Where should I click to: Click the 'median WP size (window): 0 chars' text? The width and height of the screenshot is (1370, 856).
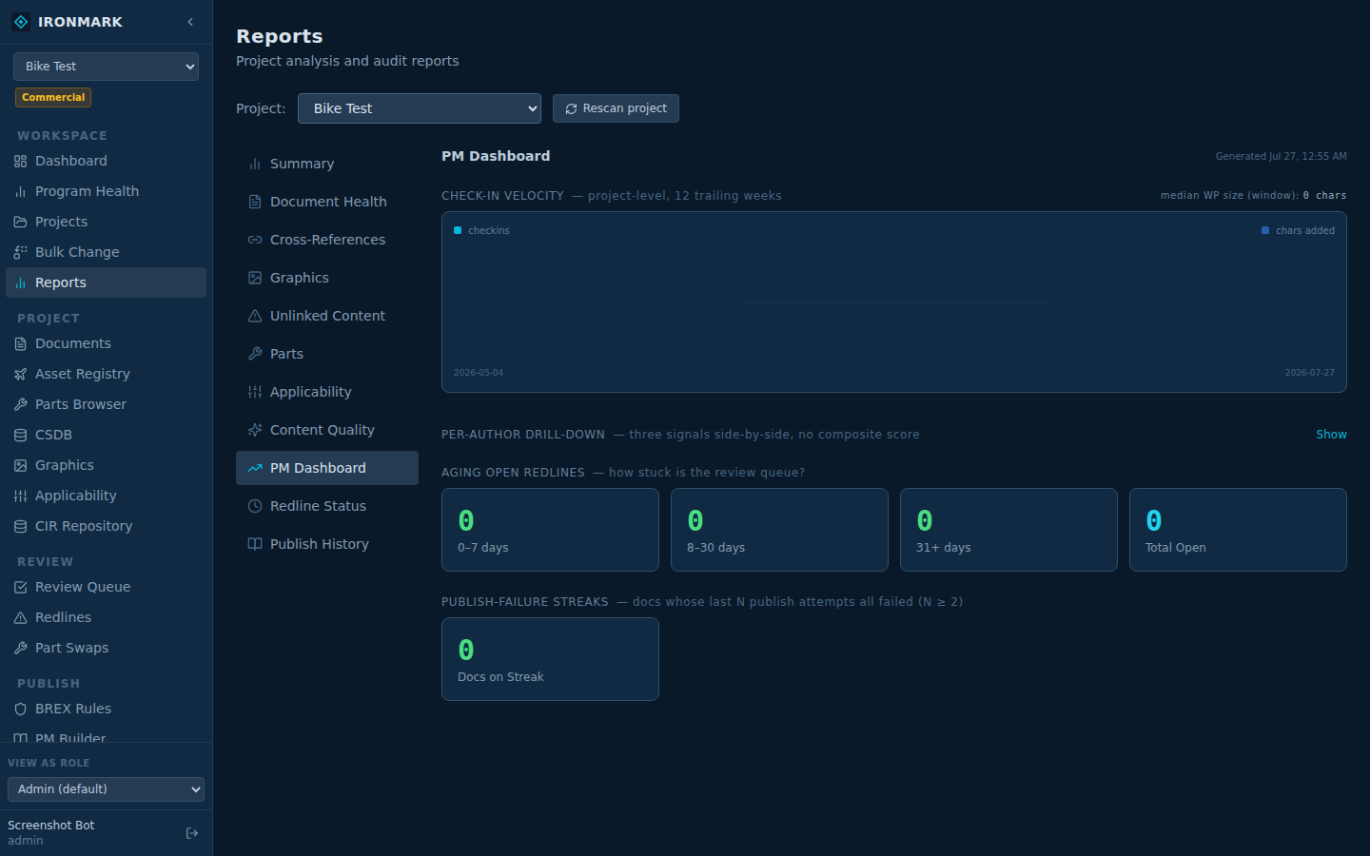pyautogui.click(x=1253, y=196)
